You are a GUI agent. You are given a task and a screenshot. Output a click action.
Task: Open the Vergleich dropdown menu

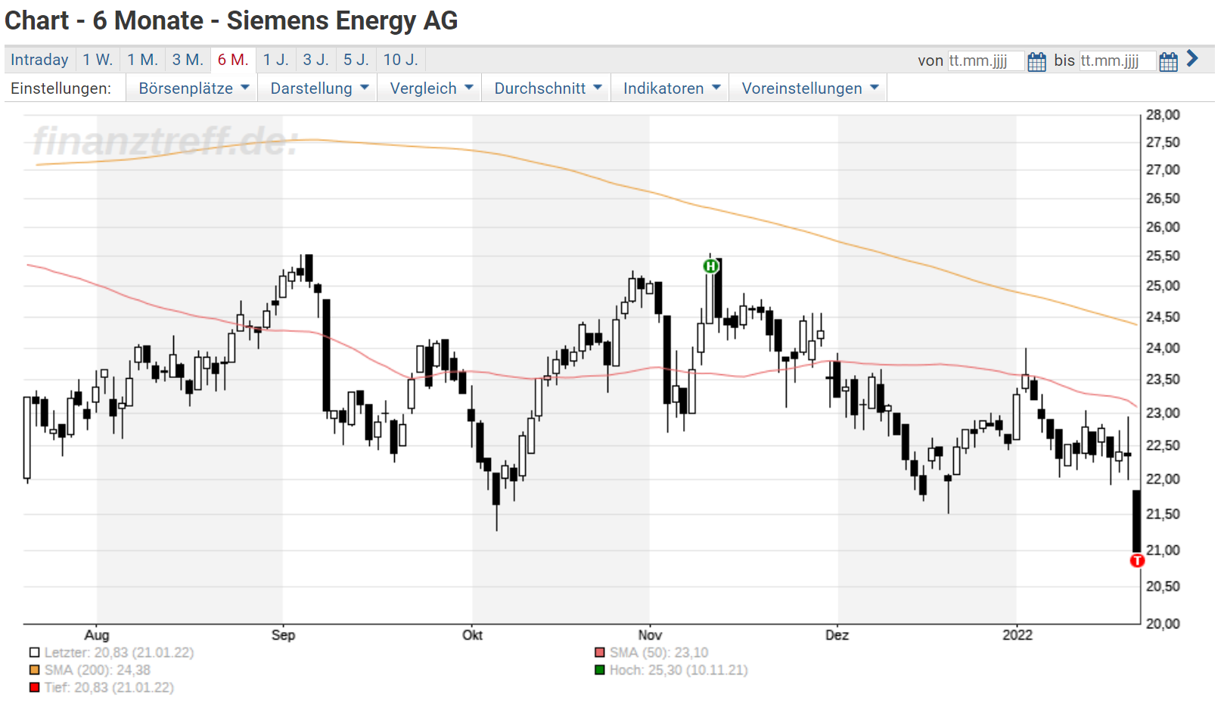pyautogui.click(x=430, y=88)
